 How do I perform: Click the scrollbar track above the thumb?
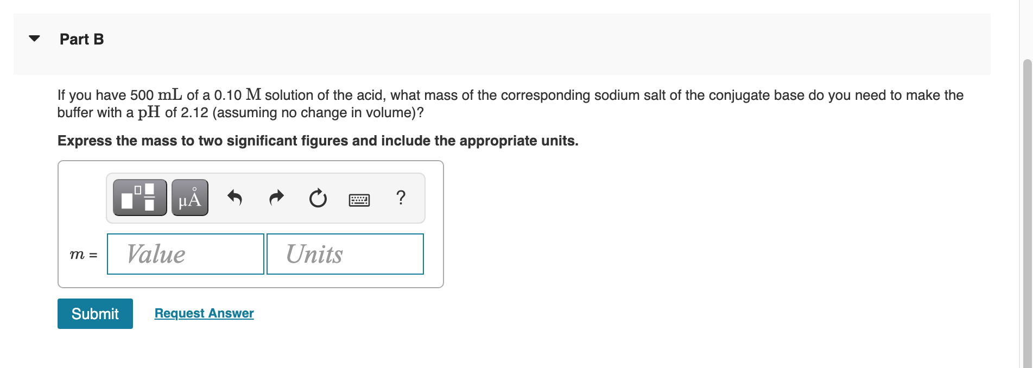1026,27
